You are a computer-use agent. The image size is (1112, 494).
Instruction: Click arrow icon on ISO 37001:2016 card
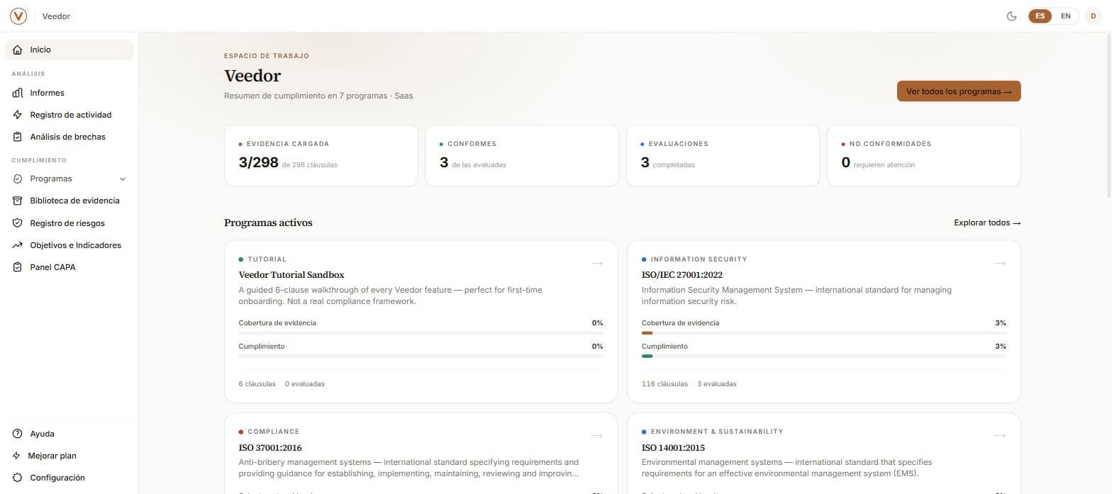[597, 436]
